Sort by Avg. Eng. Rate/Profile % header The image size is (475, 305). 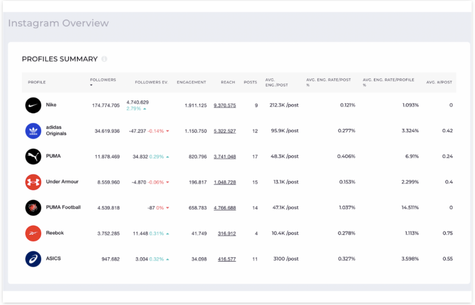tap(388, 82)
